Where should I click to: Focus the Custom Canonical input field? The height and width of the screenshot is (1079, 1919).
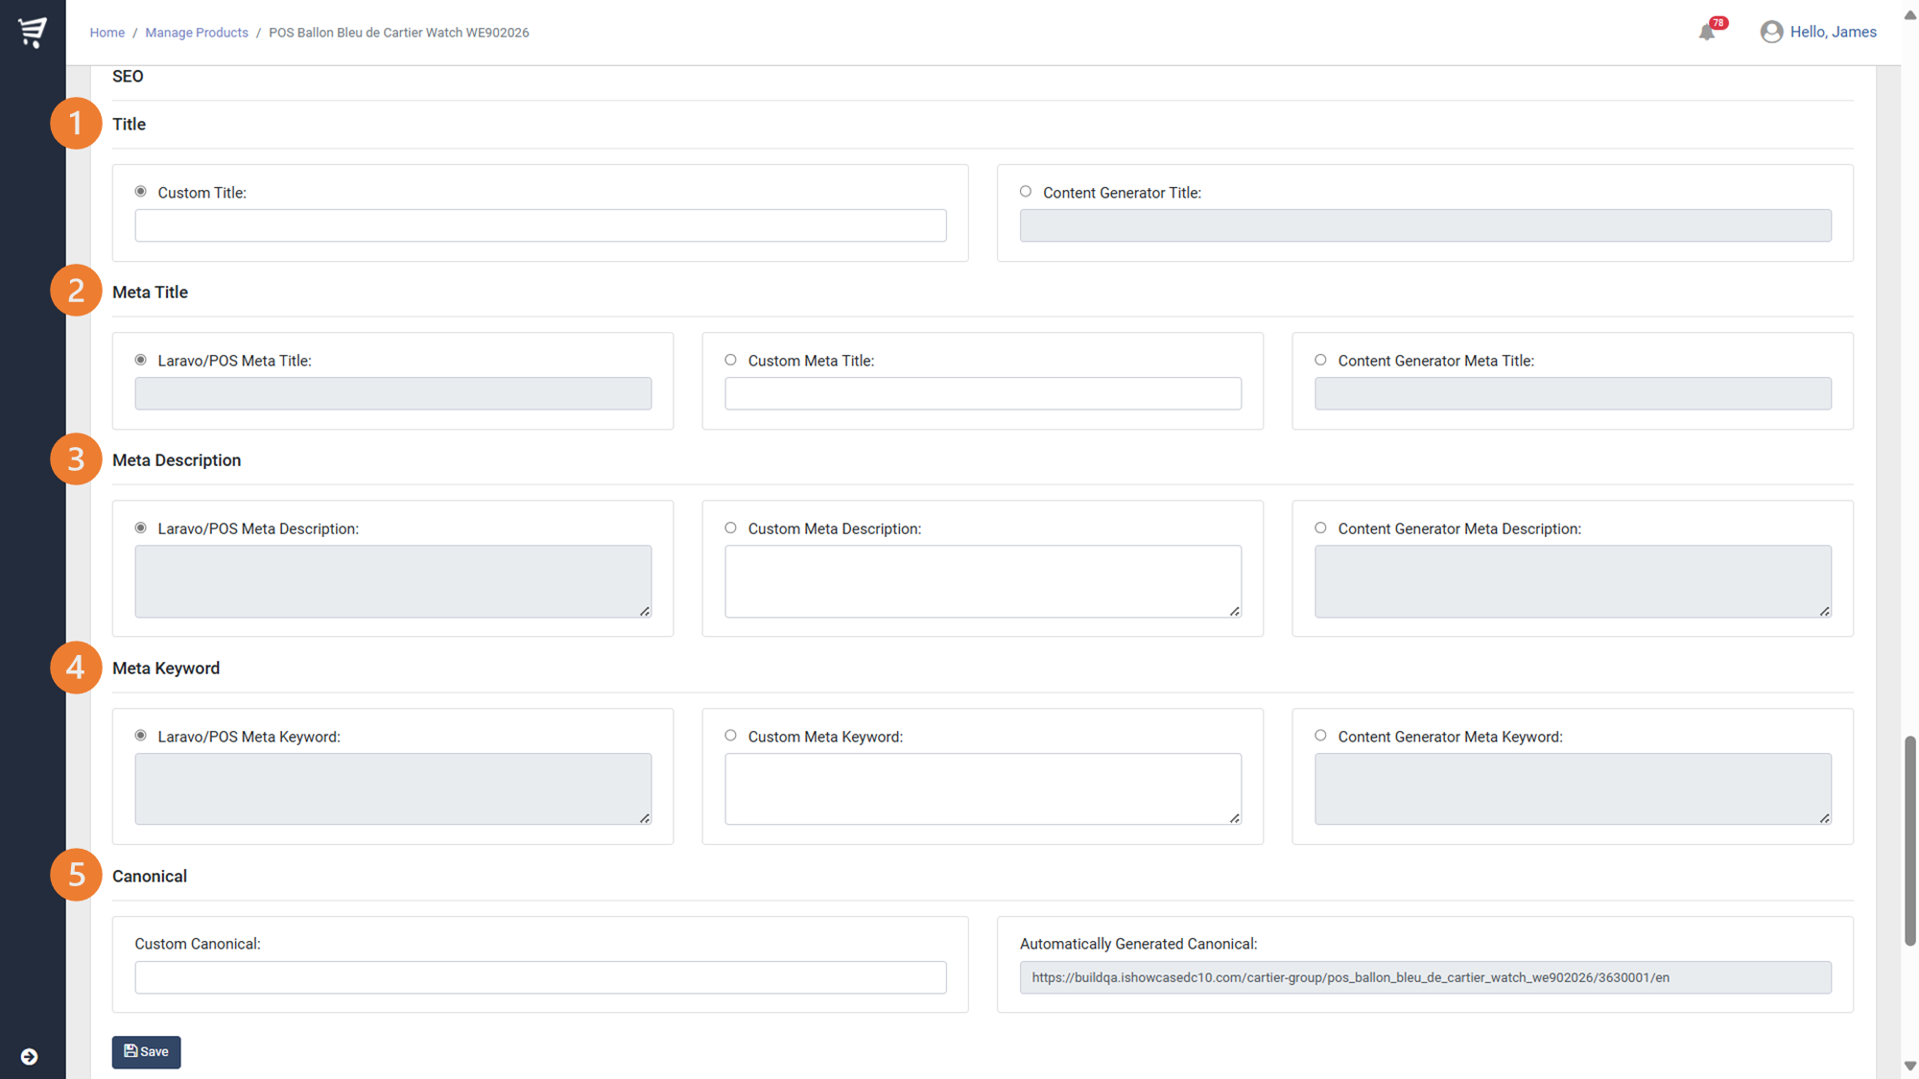pos(540,977)
